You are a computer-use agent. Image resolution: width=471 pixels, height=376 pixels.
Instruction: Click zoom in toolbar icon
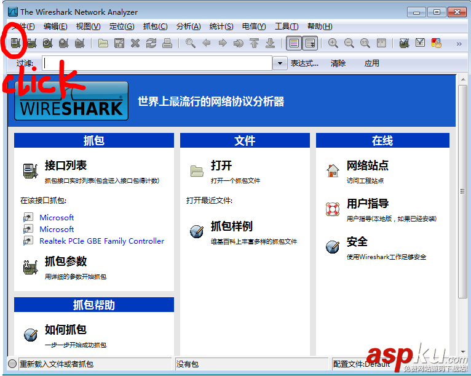[x=333, y=43]
